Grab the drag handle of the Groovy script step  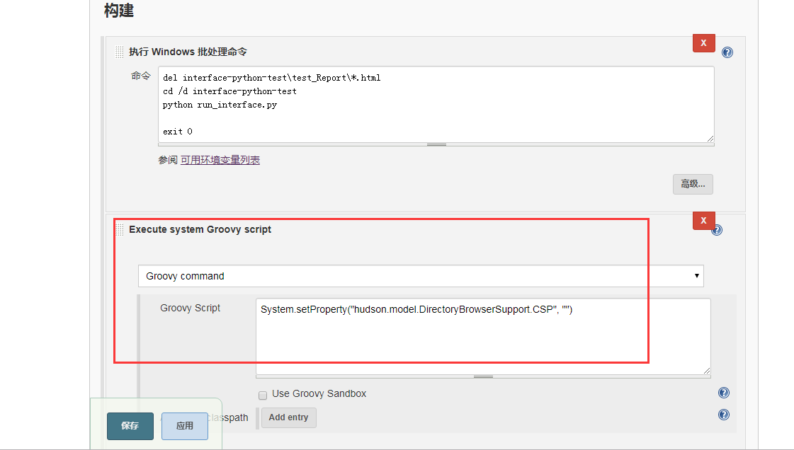[x=120, y=229]
